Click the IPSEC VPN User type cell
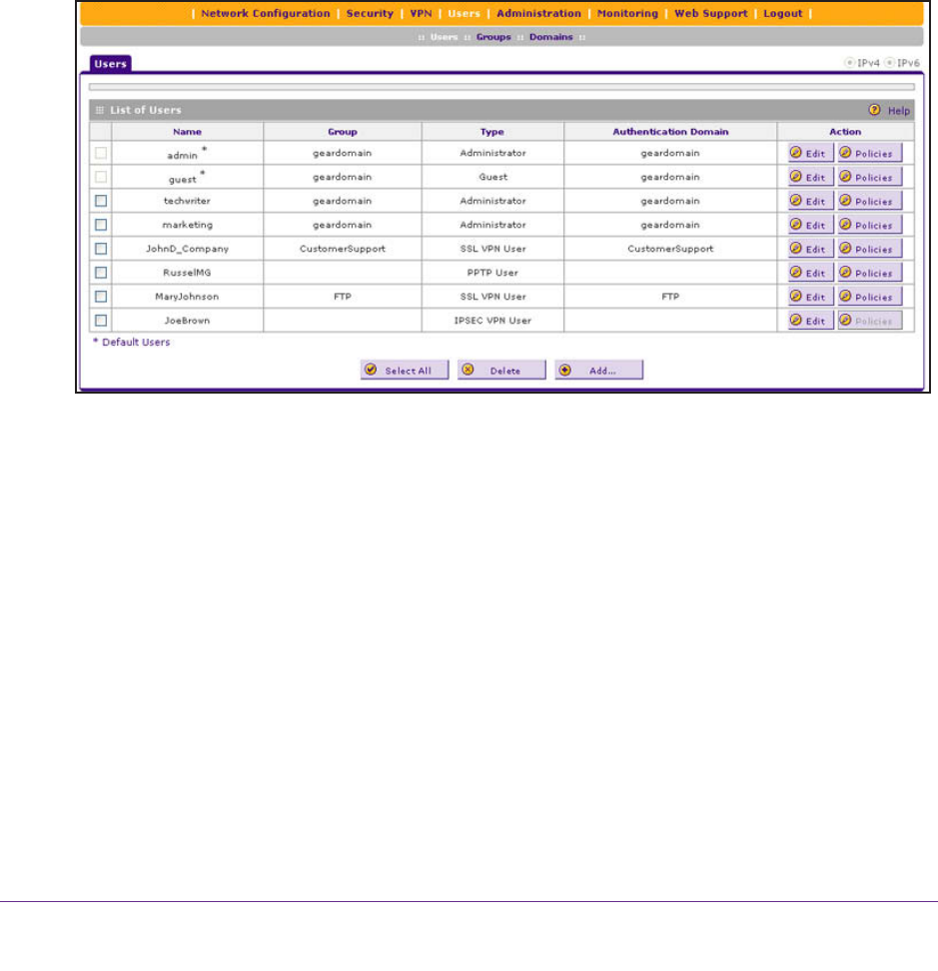Image resolution: width=938 pixels, height=971 pixels. (x=492, y=321)
